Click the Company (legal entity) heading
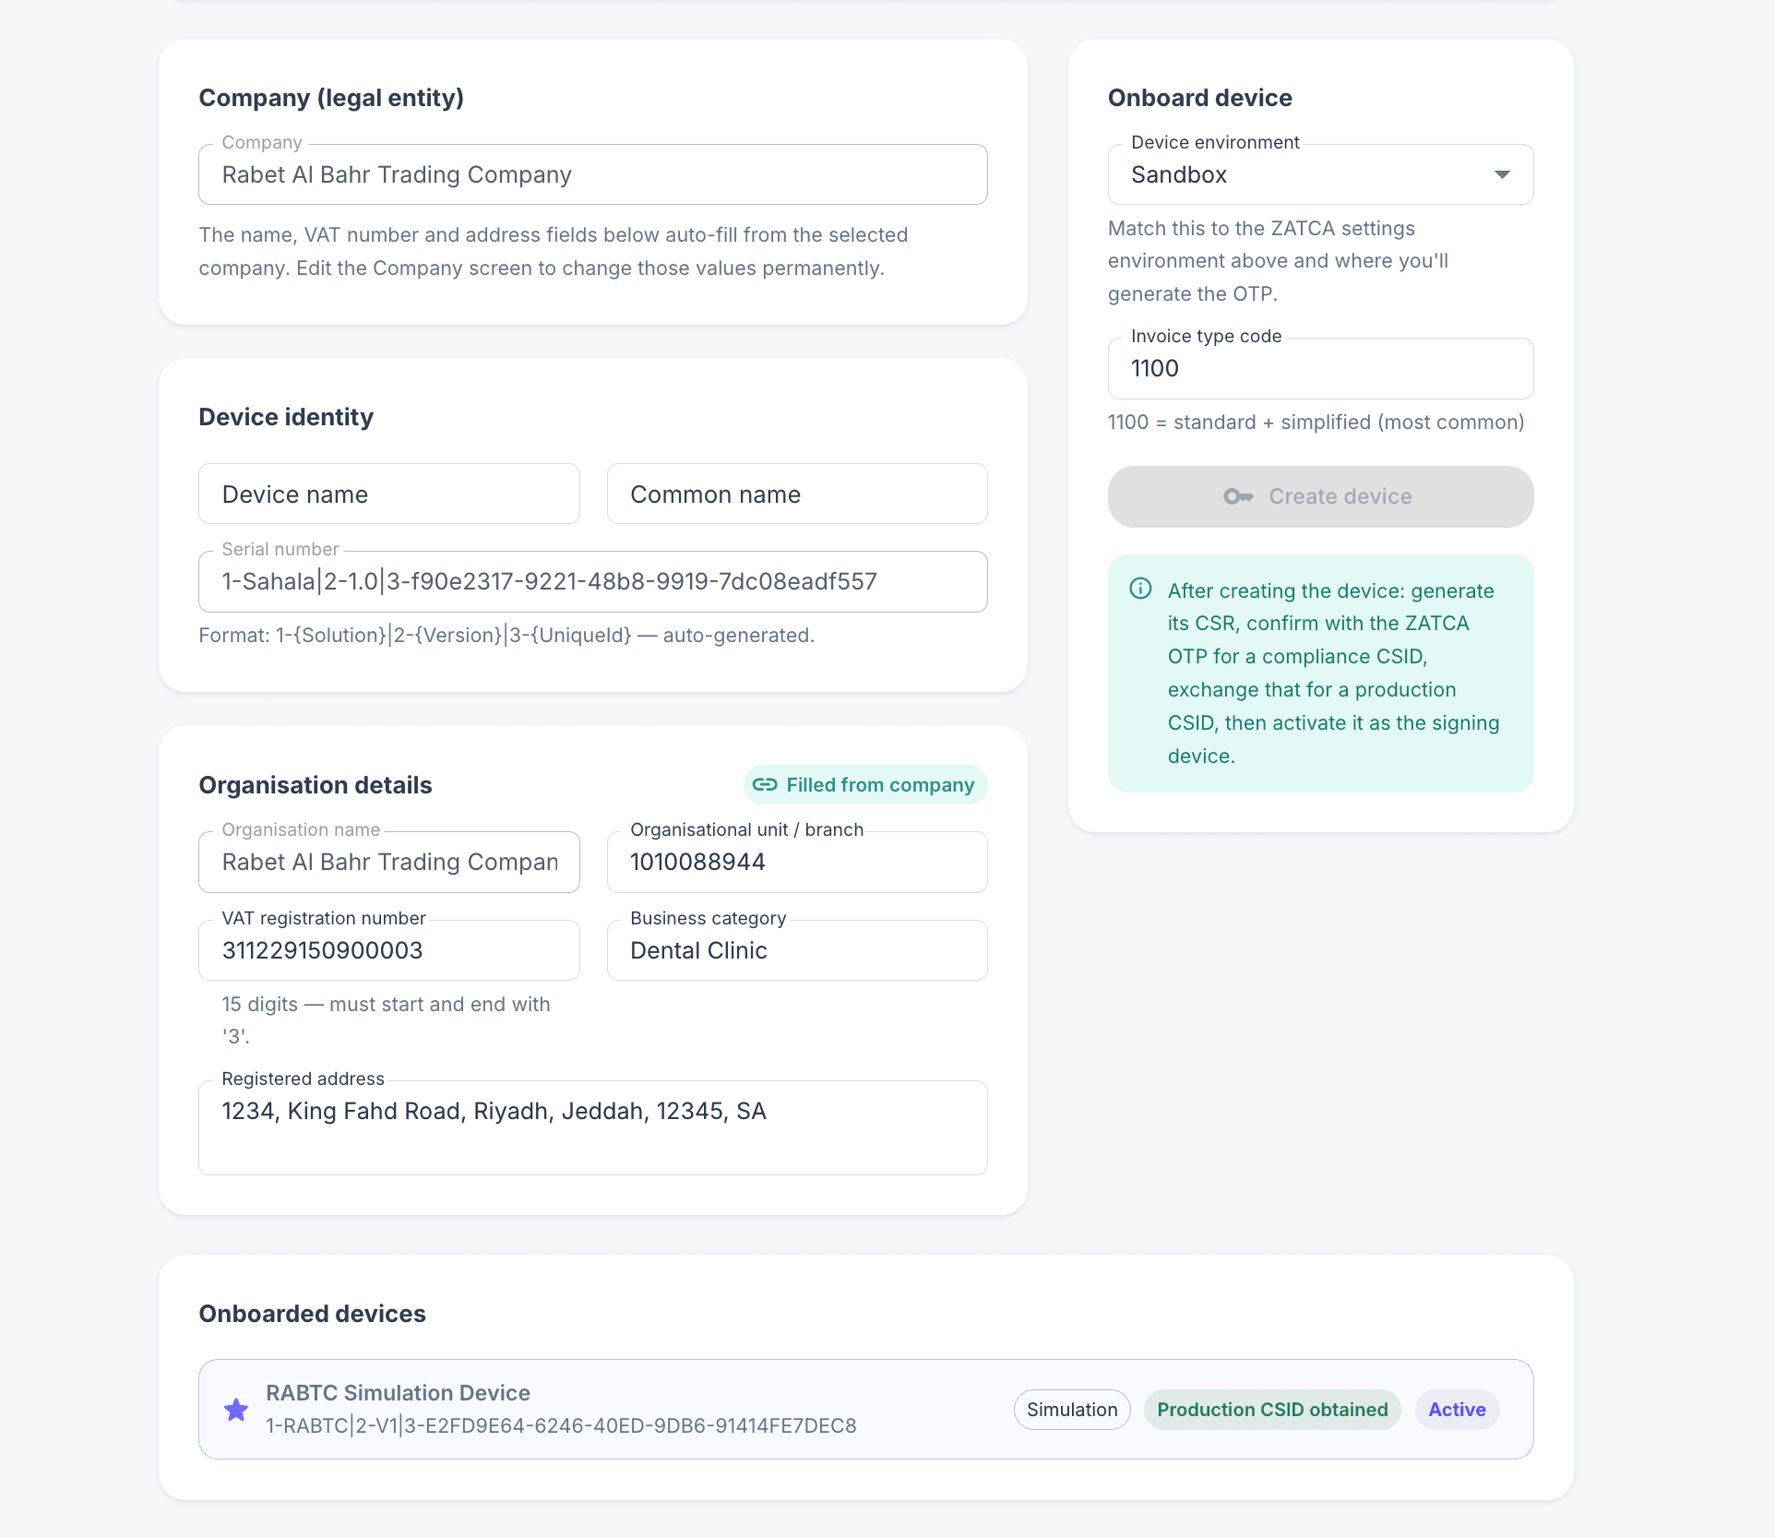The height and width of the screenshot is (1537, 1775). (x=331, y=98)
